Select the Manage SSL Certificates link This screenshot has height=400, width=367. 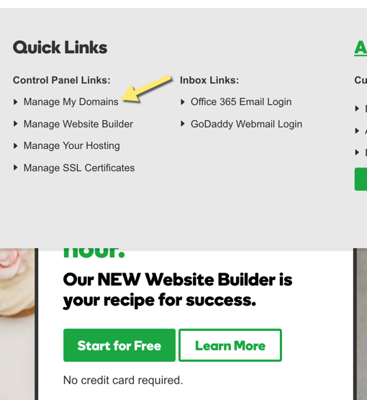(x=79, y=168)
